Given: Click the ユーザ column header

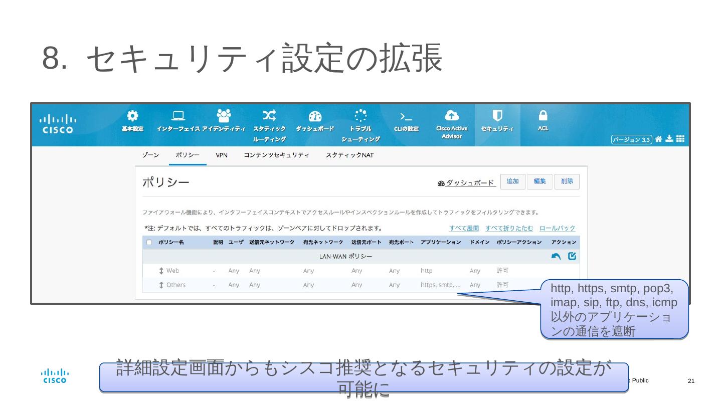Looking at the screenshot, I should click(x=236, y=243).
